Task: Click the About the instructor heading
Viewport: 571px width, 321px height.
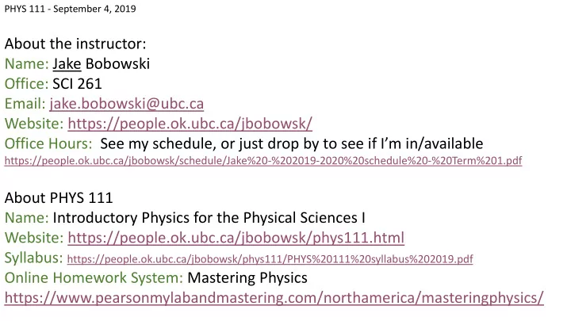Action: tap(75, 44)
